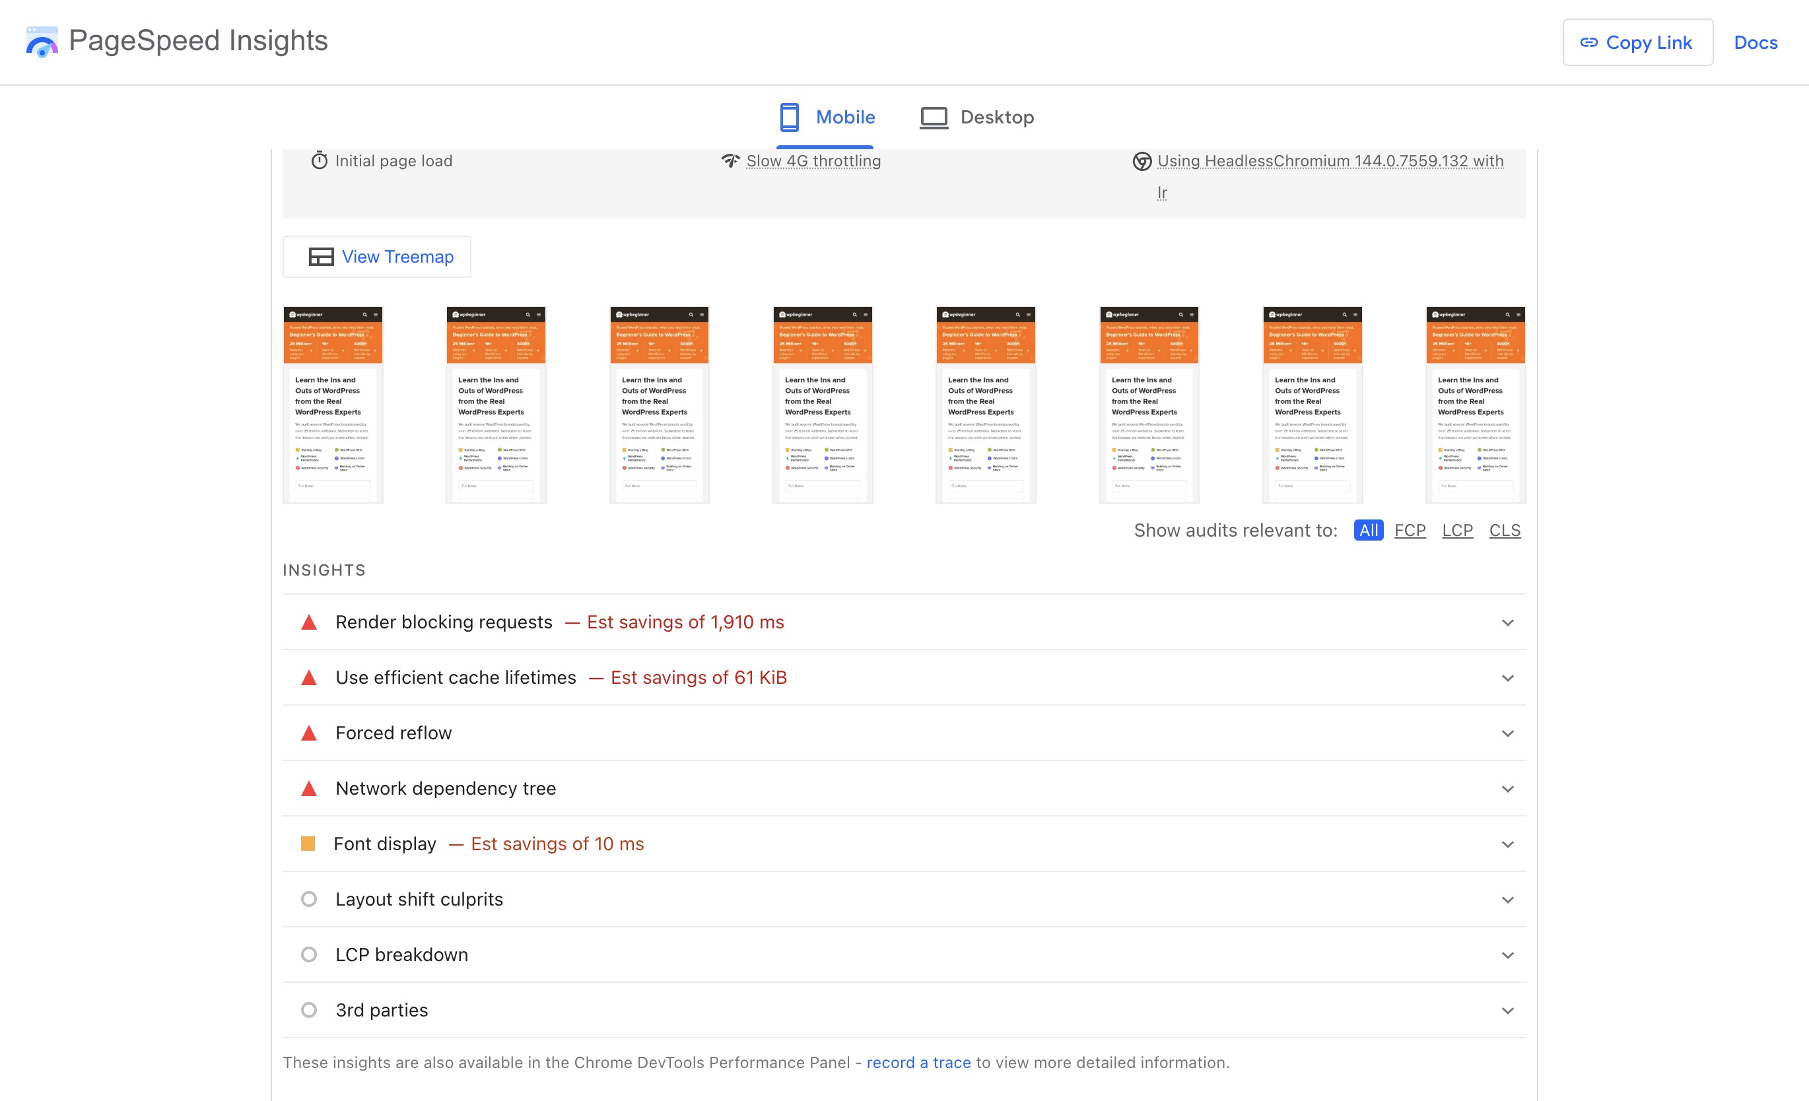Viewport: 1809px width, 1101px height.
Task: Expand the Forced reflow insight chevron
Action: [x=1507, y=733]
